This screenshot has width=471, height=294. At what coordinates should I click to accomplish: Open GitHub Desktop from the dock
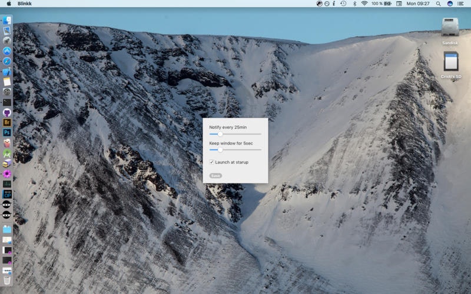click(x=7, y=112)
